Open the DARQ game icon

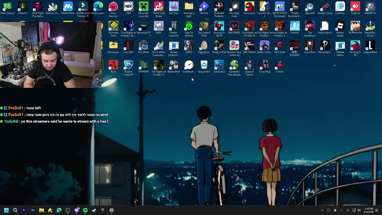[189, 47]
